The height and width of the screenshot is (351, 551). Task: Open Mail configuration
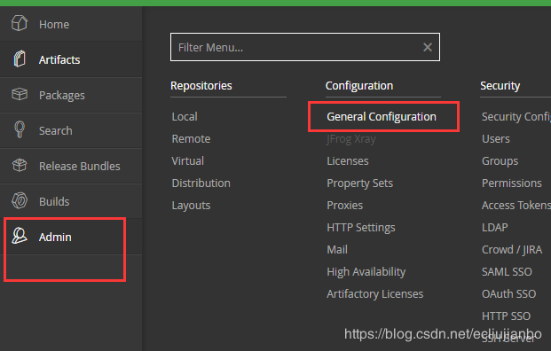pyautogui.click(x=337, y=250)
